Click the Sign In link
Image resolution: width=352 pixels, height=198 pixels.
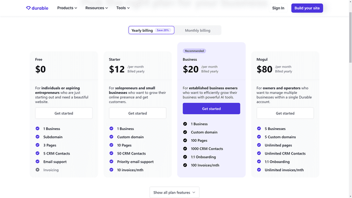(278, 8)
